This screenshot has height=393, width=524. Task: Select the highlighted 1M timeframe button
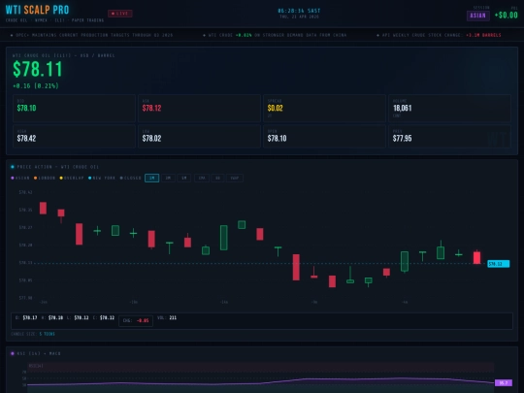(151, 179)
